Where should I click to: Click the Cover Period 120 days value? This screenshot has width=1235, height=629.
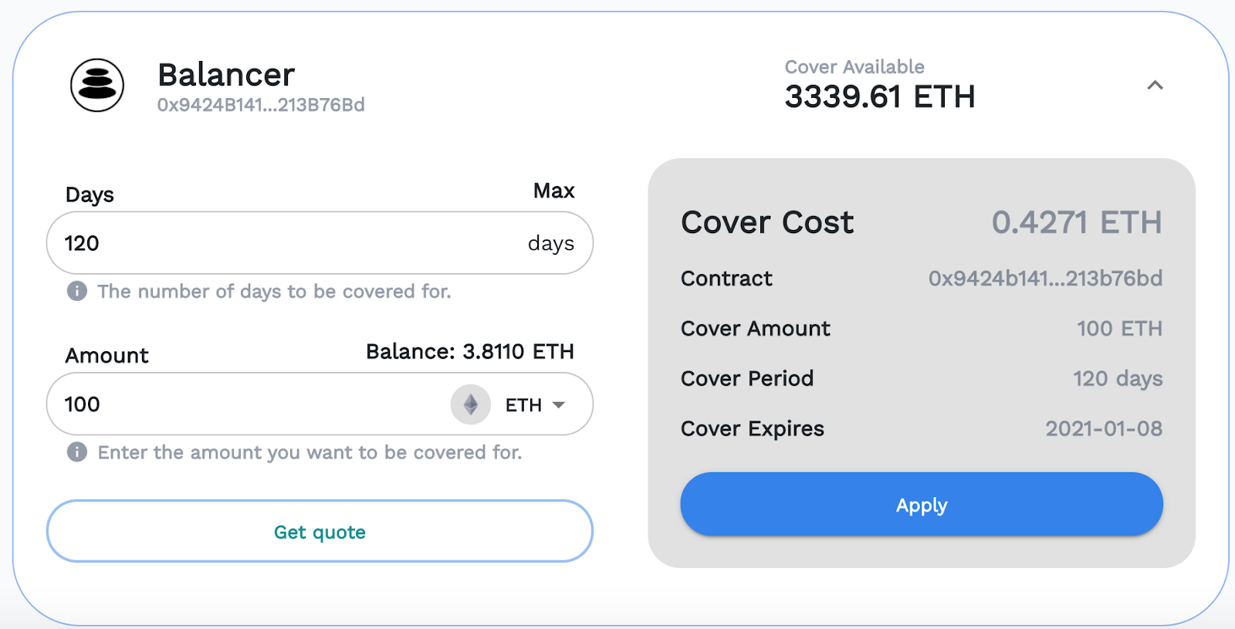click(1118, 379)
